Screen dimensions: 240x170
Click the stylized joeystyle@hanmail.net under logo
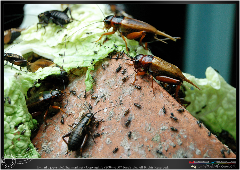(217, 166)
